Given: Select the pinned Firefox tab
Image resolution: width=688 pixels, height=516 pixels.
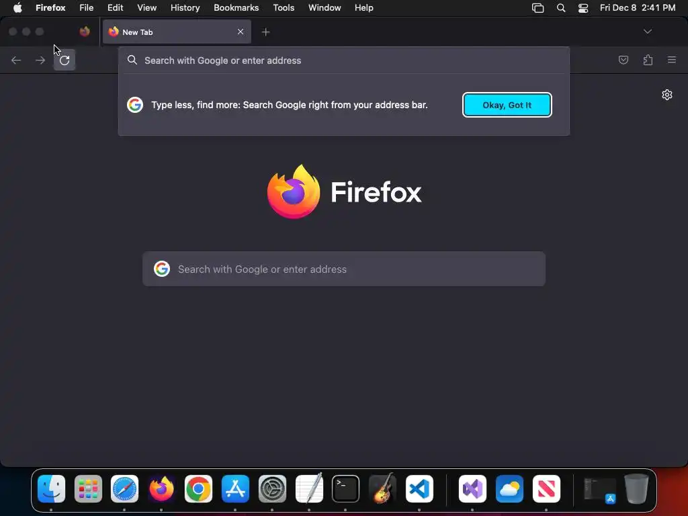Looking at the screenshot, I should point(85,32).
